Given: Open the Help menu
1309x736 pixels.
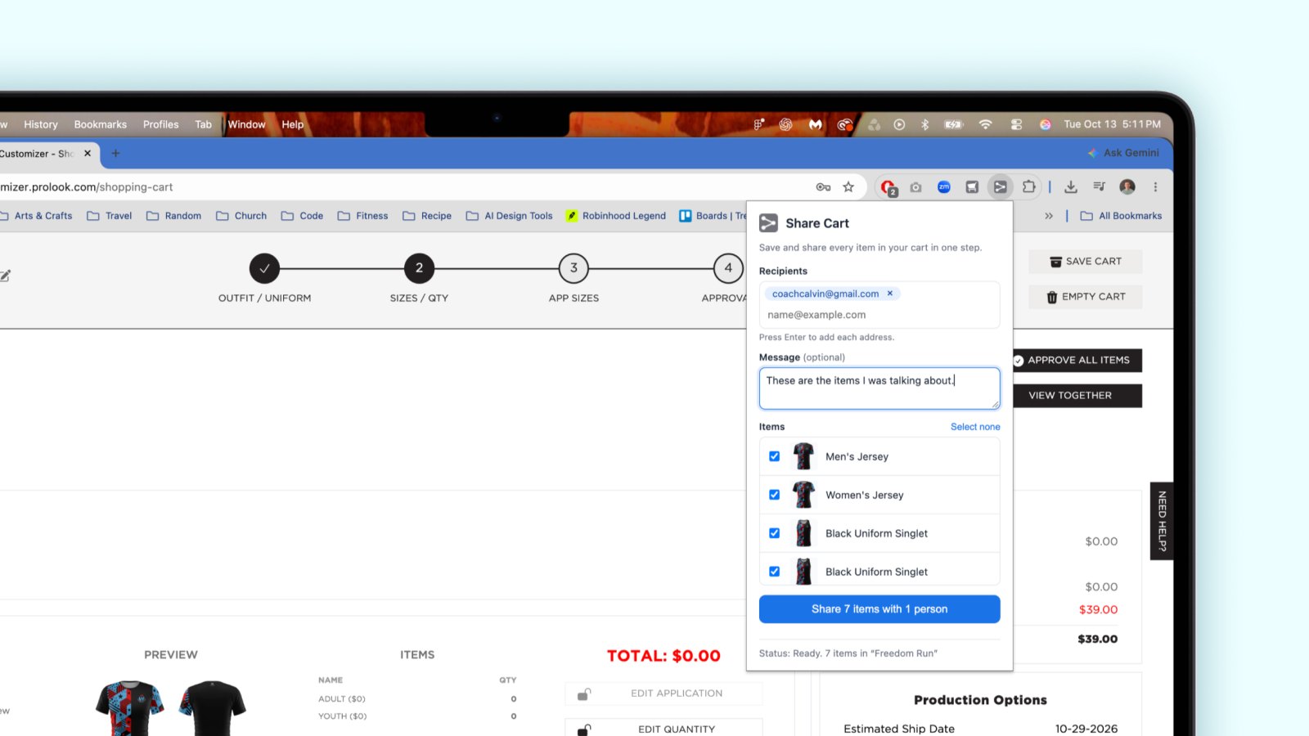Looking at the screenshot, I should point(293,124).
